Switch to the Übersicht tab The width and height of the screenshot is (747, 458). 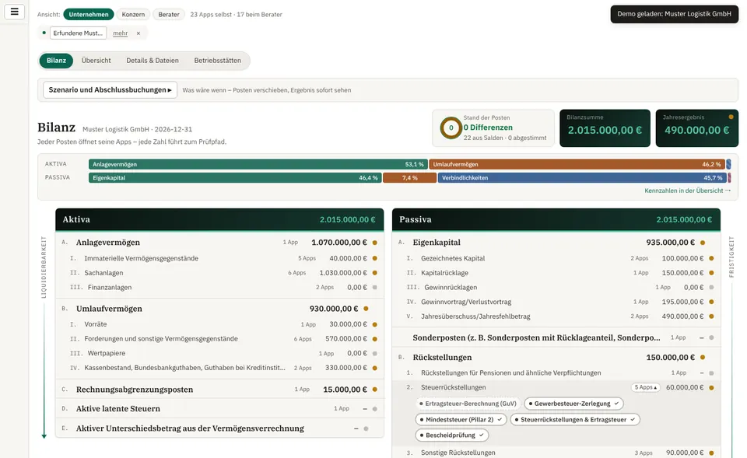tap(96, 61)
